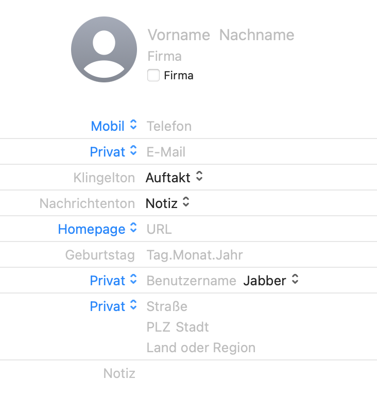The height and width of the screenshot is (414, 377).
Task: Open the Homepage label dropdown
Action: (x=98, y=229)
